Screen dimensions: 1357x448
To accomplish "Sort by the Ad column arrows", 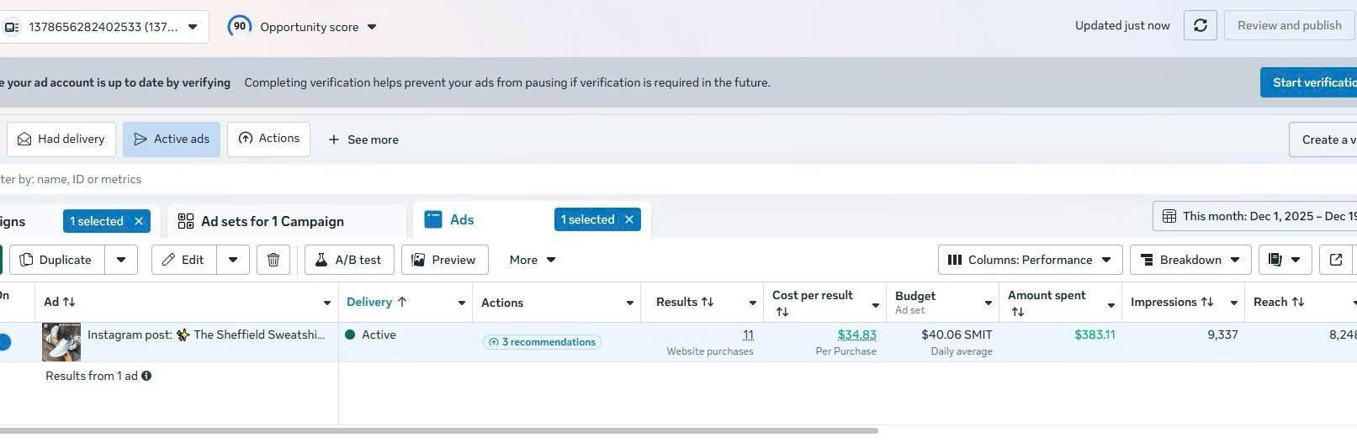I will coord(69,303).
